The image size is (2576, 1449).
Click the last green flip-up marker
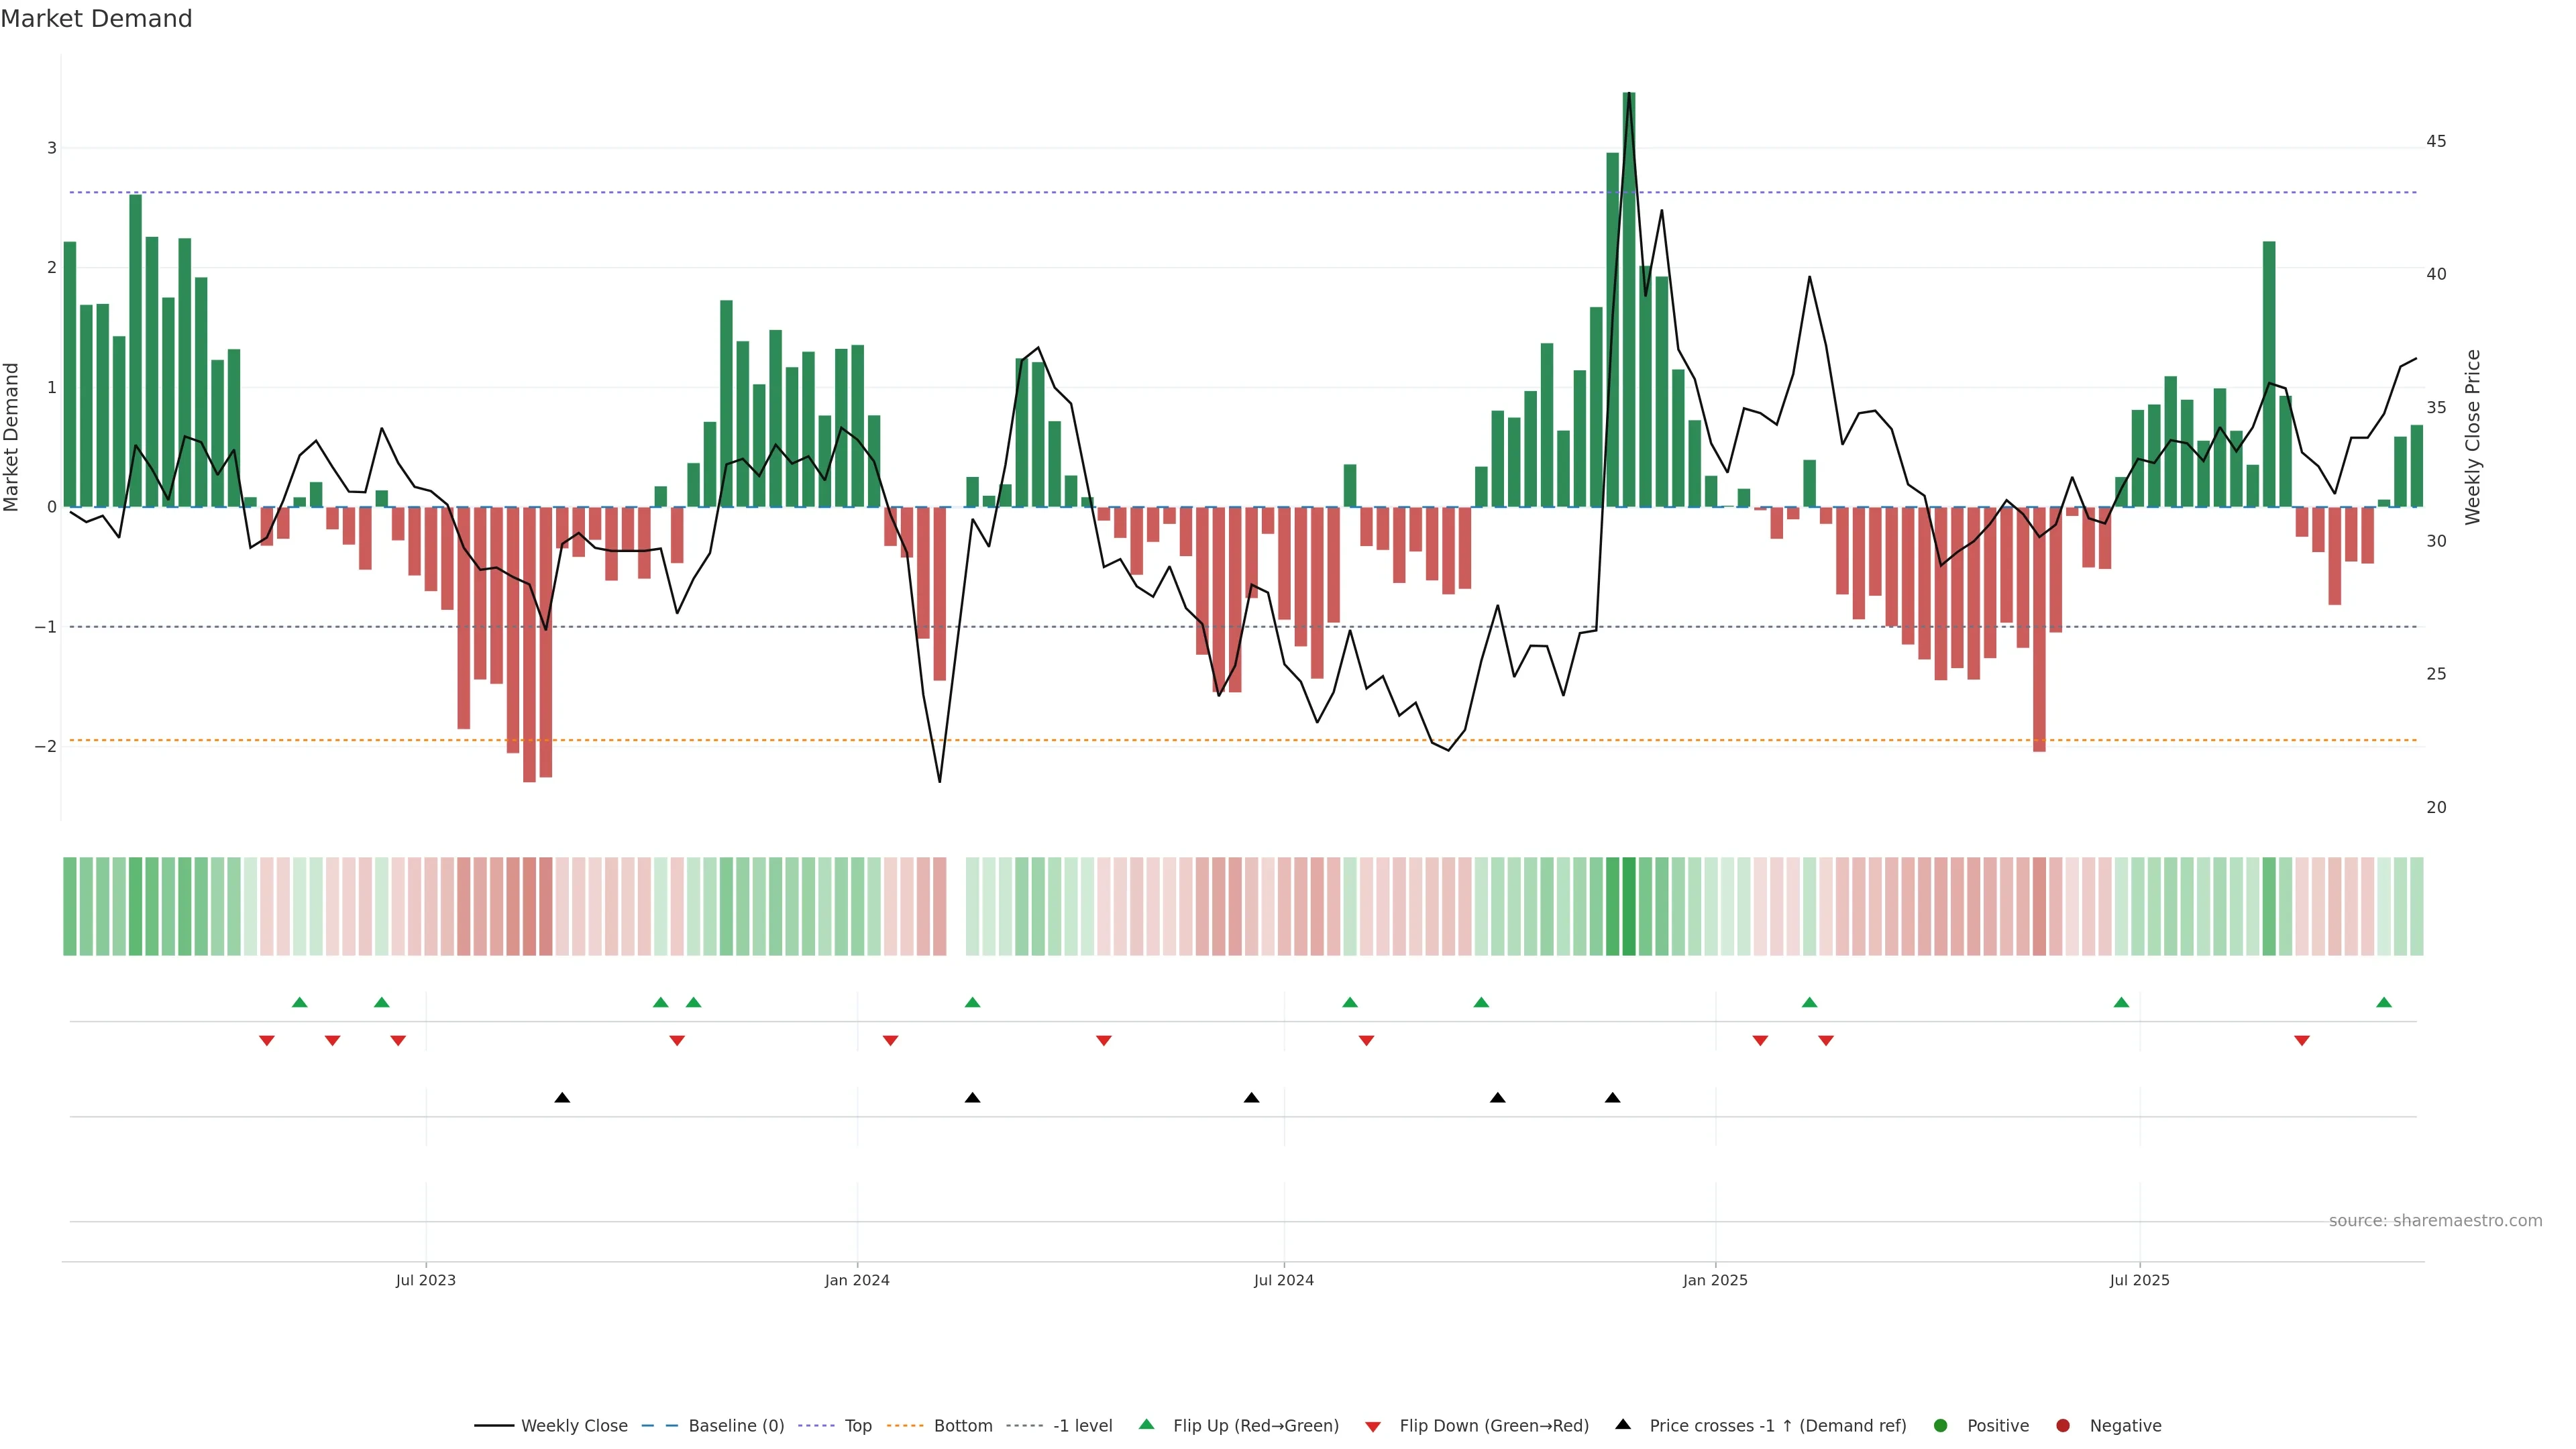click(2384, 1003)
